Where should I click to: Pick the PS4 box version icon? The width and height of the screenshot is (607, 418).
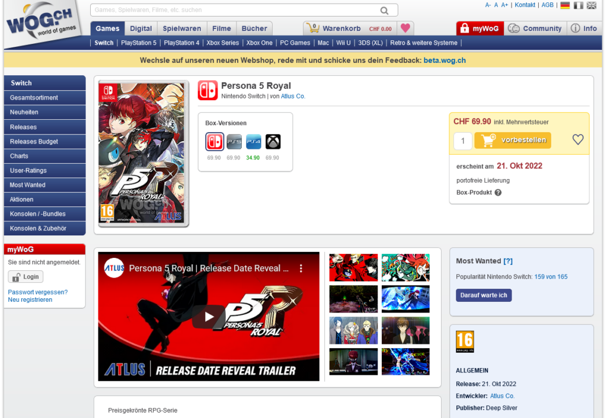click(254, 142)
